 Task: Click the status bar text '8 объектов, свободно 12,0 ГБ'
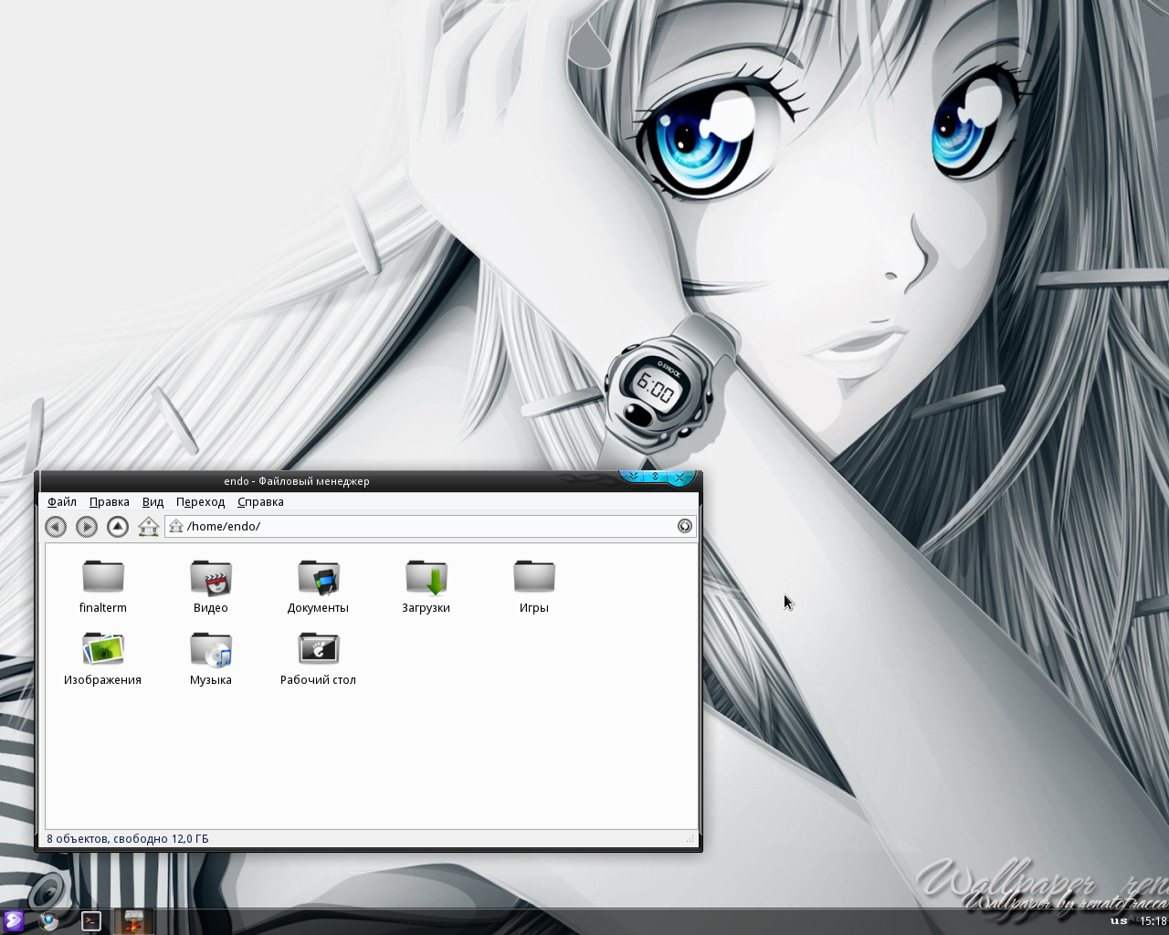[x=128, y=839]
